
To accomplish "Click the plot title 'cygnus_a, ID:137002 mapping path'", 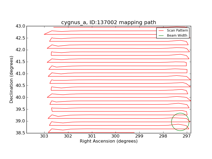I will tap(109, 23).
